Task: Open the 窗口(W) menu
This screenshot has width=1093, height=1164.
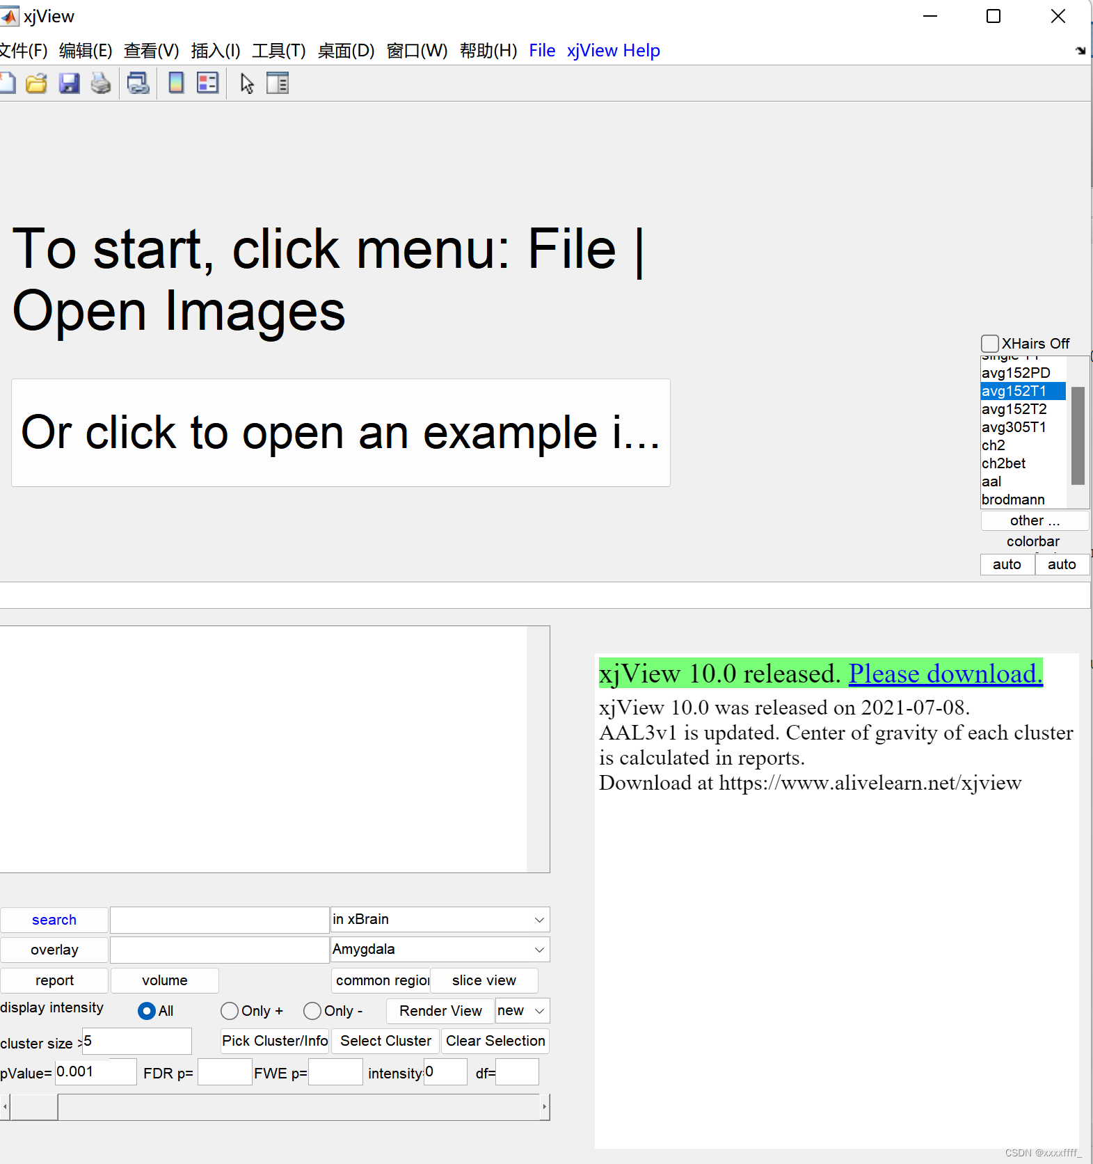Action: (x=417, y=51)
